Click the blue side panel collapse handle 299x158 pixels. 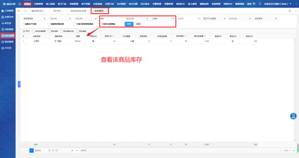tap(19, 84)
